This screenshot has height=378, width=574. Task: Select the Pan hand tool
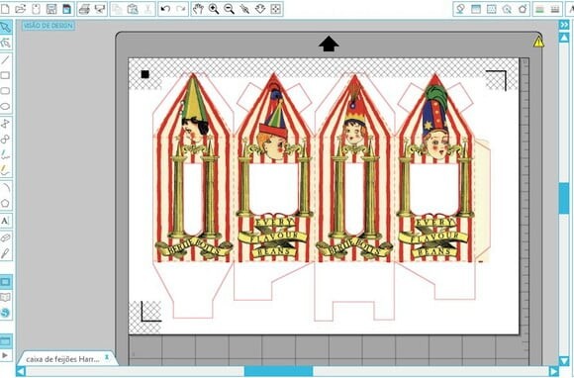(198, 9)
